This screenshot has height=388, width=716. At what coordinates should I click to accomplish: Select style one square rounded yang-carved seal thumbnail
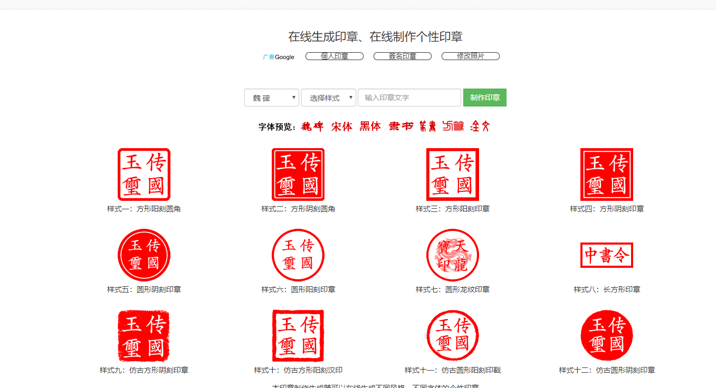(144, 174)
